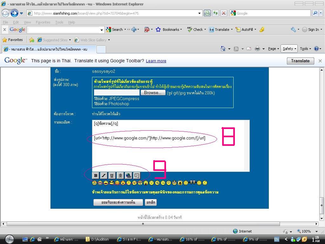Open the AutoFill dropdown
The image size is (325, 244).
pyautogui.click(x=255, y=30)
